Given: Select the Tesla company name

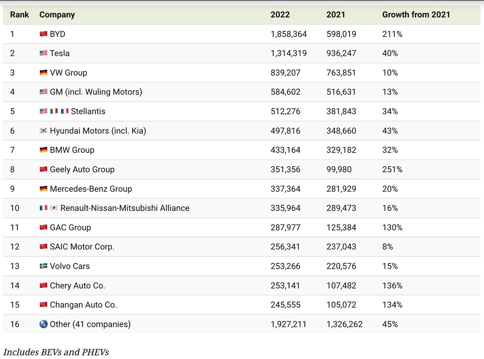Looking at the screenshot, I should click(60, 53).
